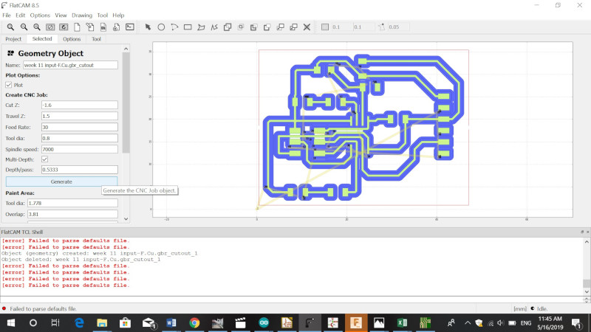Click Generate to create CNC job
Screen dimensions: 591x332
[61, 181]
